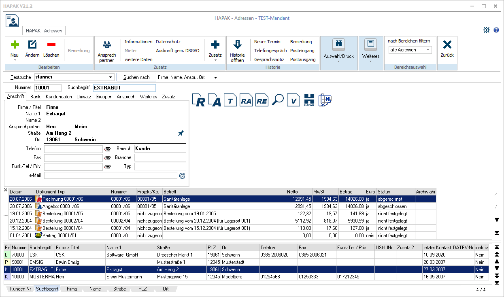The image size is (504, 297).
Task: Open the Ansprech tab
Action: [126, 97]
